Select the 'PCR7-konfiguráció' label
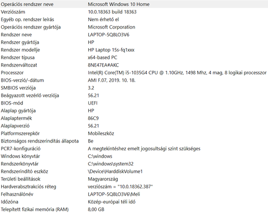 click(21, 149)
